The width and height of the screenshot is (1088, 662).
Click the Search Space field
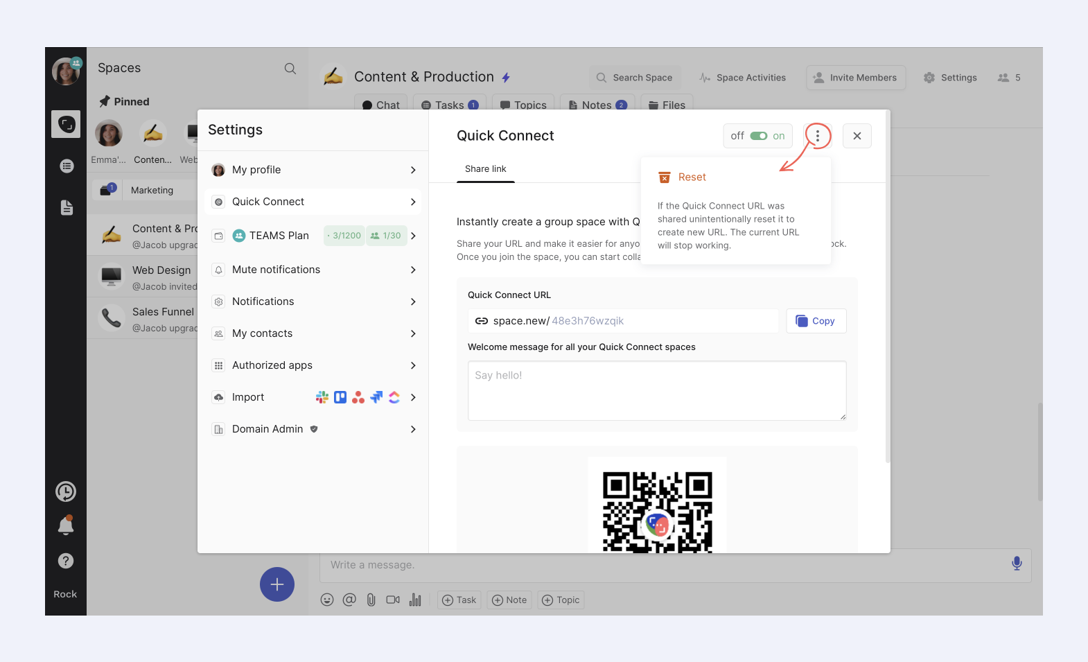[x=635, y=78]
